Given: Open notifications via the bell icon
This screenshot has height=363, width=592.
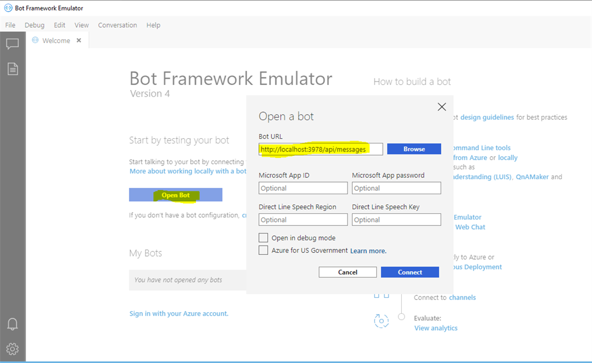Looking at the screenshot, I should point(12,324).
